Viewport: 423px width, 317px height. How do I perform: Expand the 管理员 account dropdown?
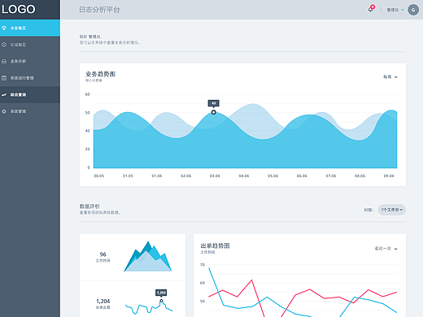click(x=395, y=10)
